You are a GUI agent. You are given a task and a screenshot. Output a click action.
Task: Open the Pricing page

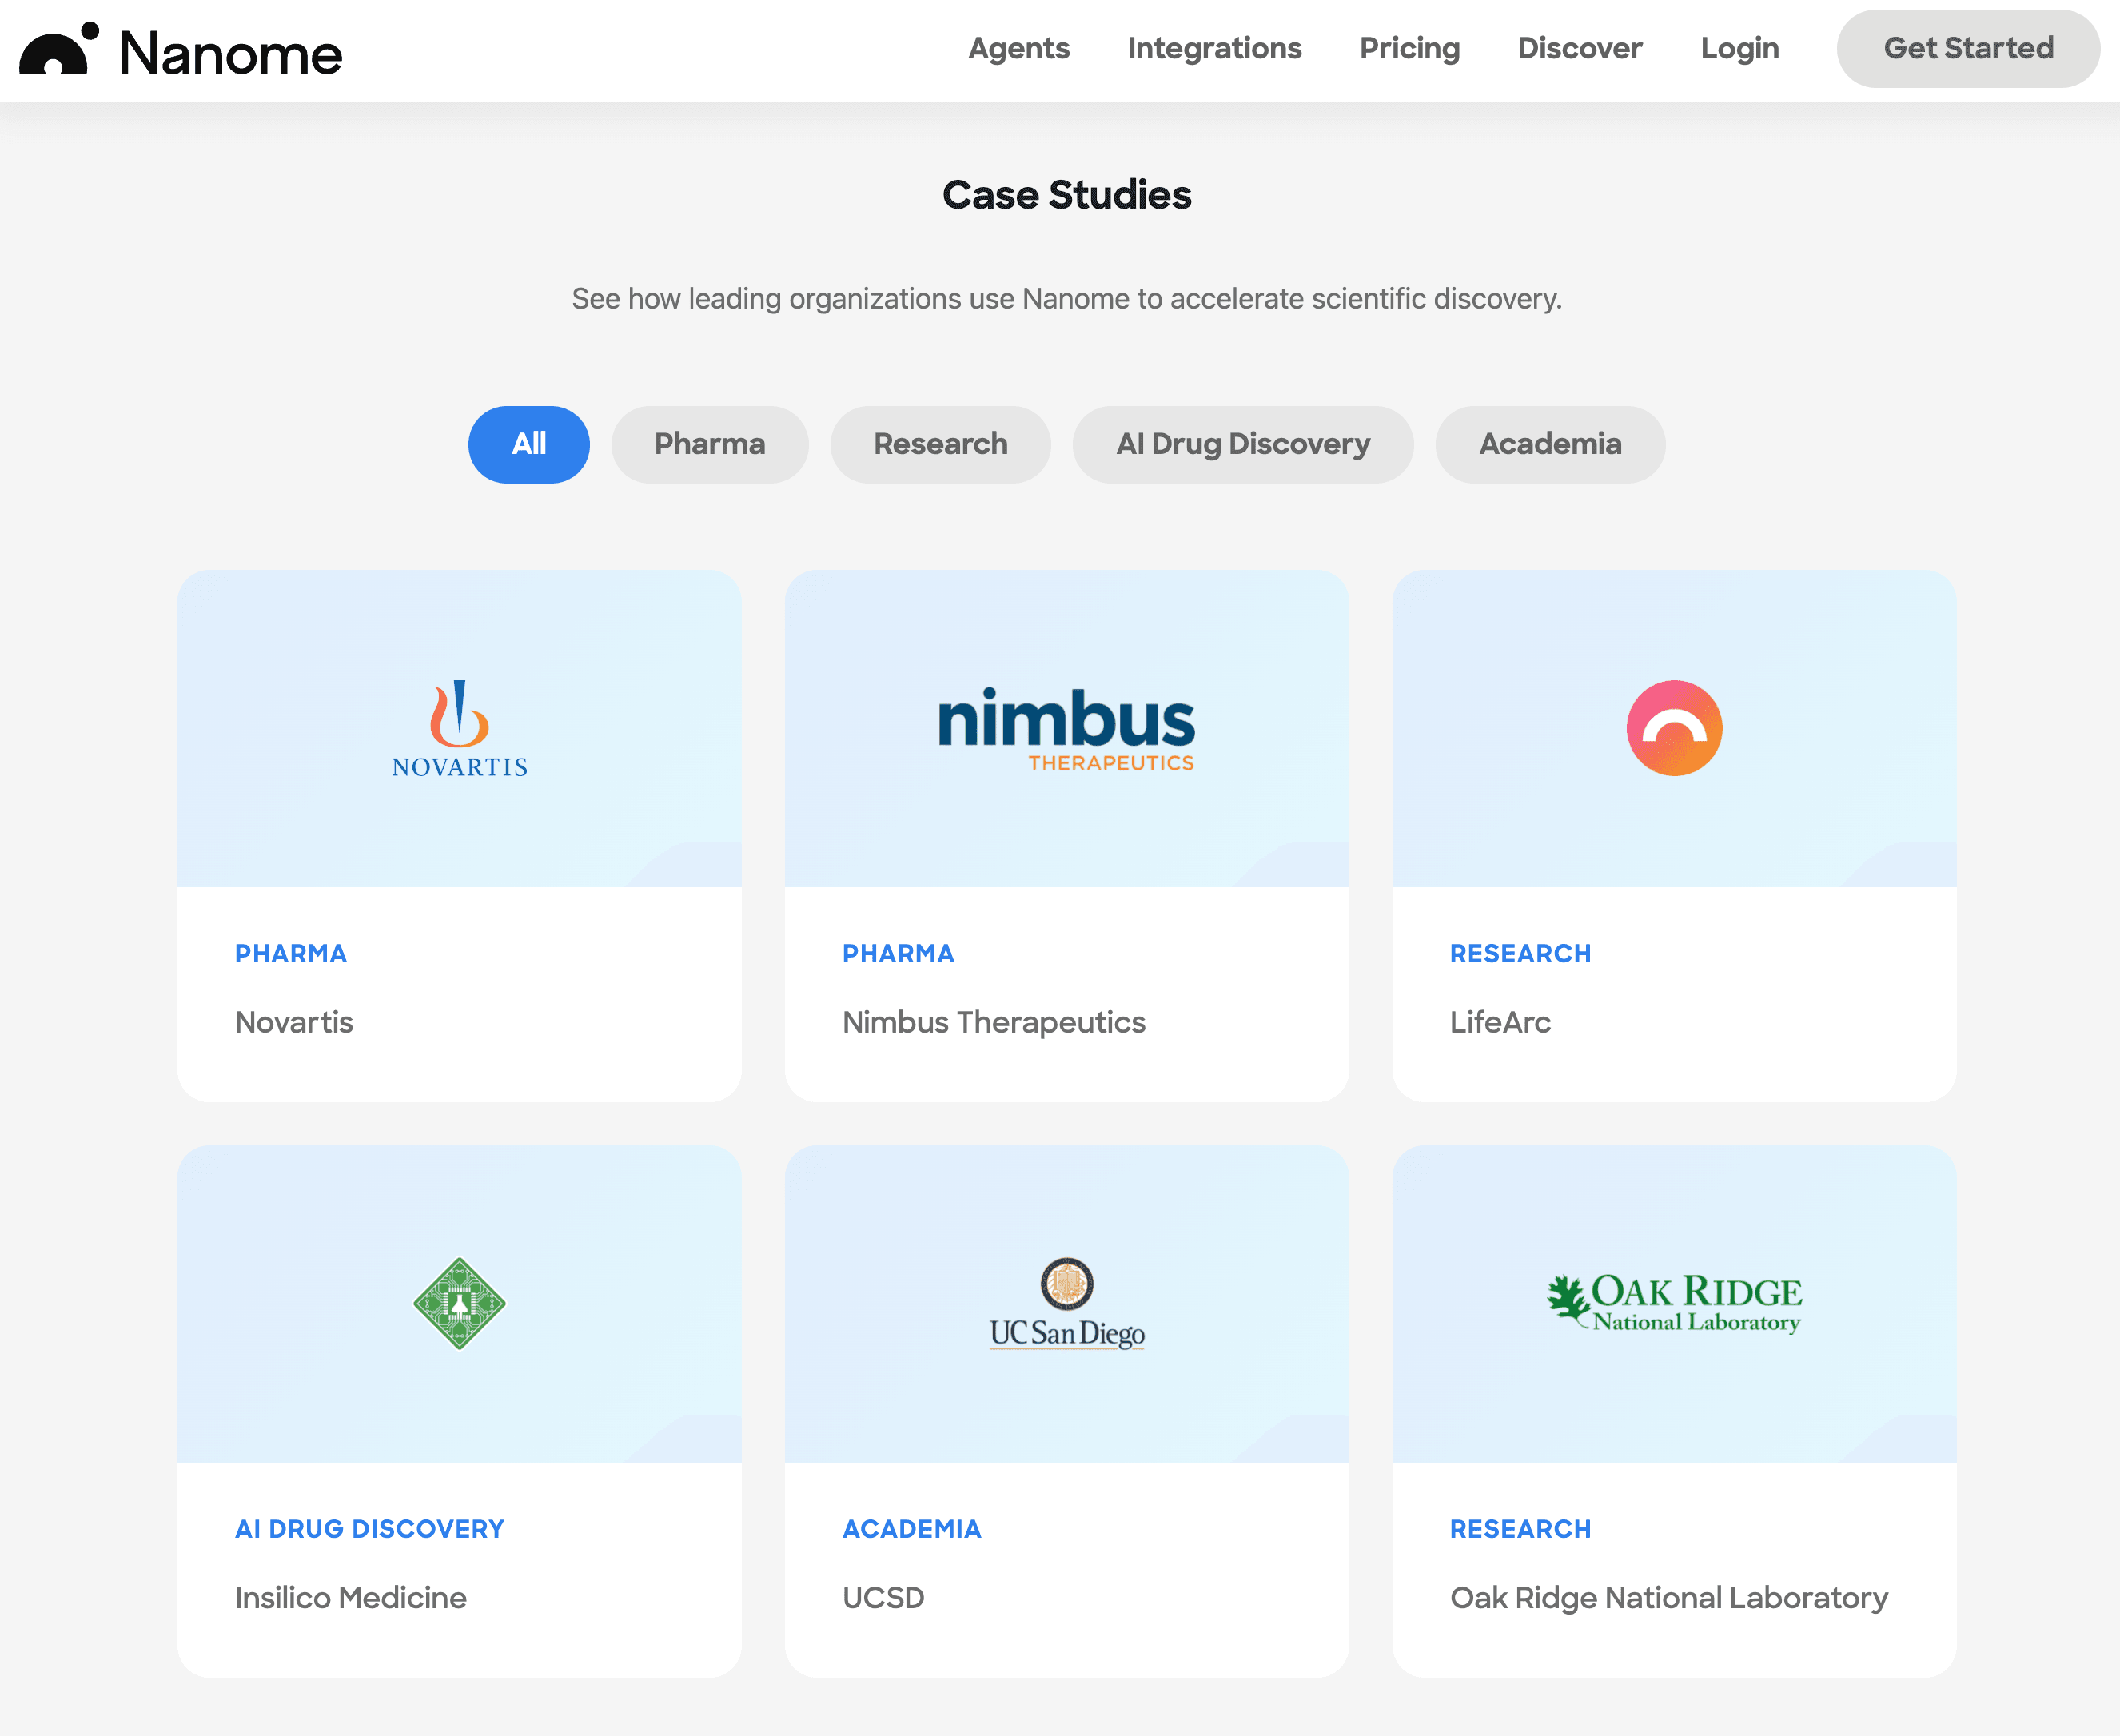(x=1409, y=48)
